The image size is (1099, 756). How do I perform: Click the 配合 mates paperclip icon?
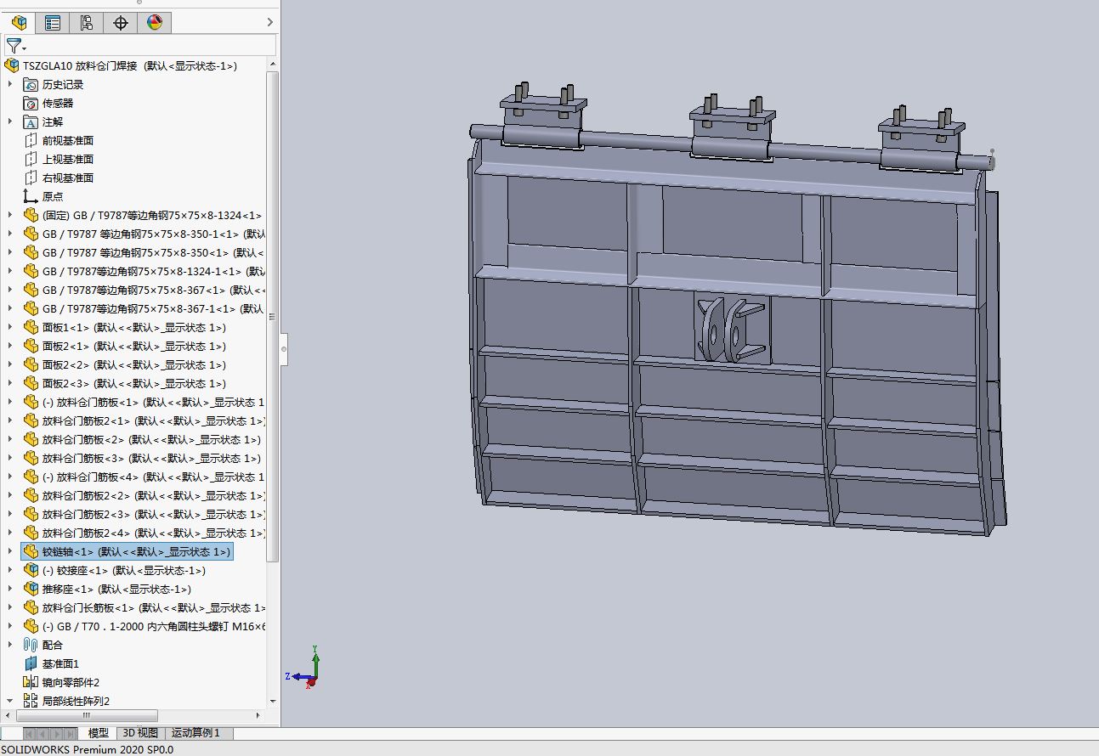coord(31,645)
